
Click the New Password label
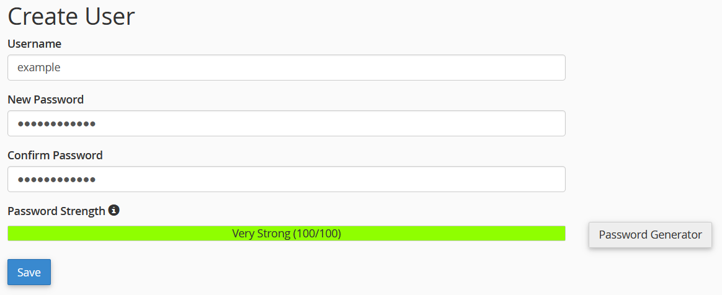pos(45,99)
